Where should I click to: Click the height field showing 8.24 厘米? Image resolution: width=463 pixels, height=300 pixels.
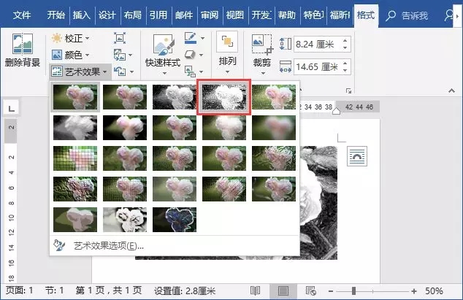(318, 44)
